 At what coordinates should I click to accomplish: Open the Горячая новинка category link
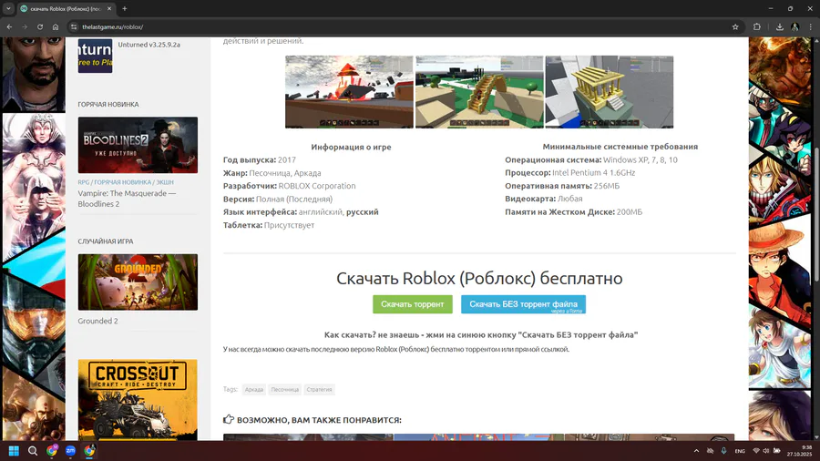pos(122,182)
